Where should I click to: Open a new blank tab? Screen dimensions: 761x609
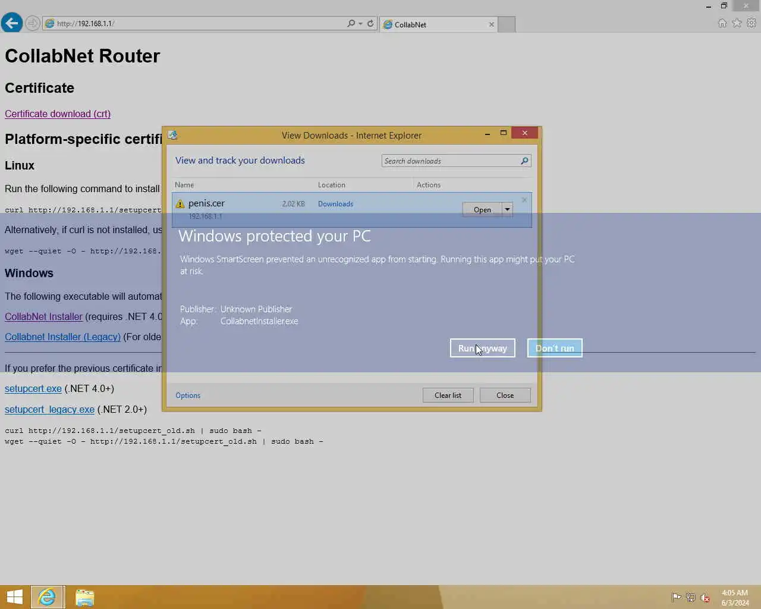507,24
